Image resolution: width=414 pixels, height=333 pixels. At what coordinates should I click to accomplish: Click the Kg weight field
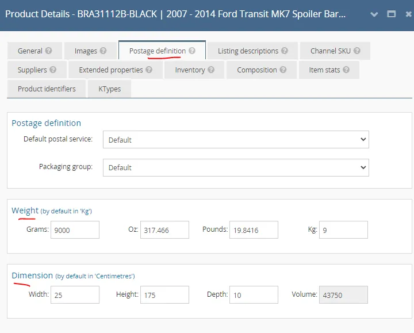[343, 229]
